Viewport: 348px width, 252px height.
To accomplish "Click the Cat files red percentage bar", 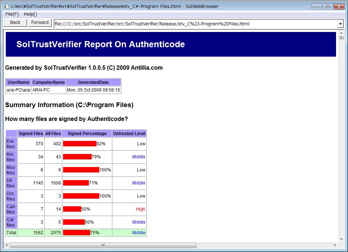I will click(74, 222).
